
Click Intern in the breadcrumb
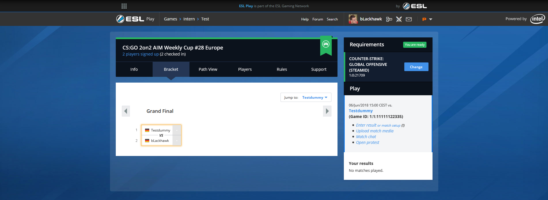coord(189,19)
